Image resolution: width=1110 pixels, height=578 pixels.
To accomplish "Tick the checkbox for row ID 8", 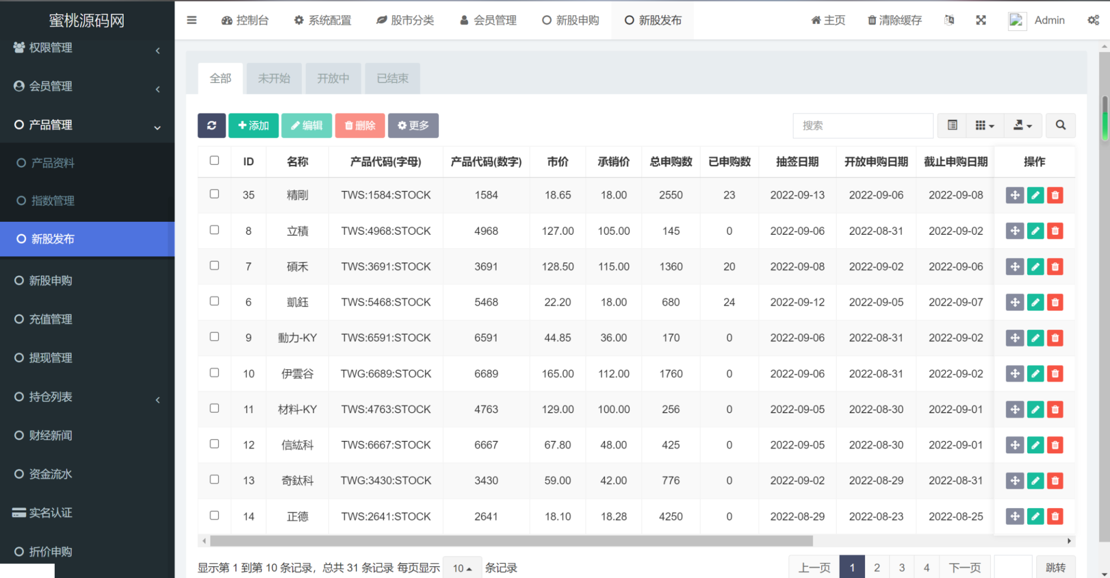I will 214,230.
